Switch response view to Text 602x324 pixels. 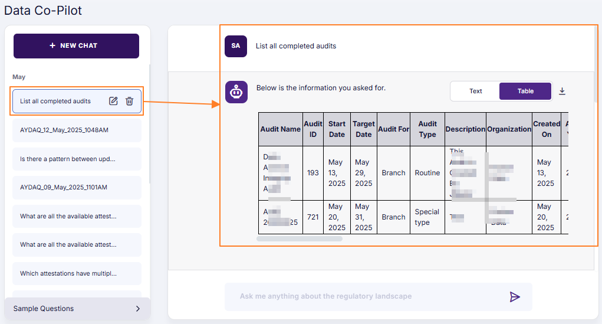pyautogui.click(x=475, y=91)
